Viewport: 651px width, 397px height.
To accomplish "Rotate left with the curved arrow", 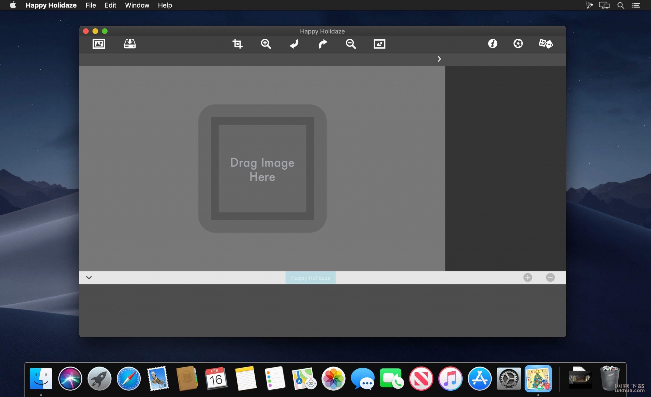I will pyautogui.click(x=294, y=44).
